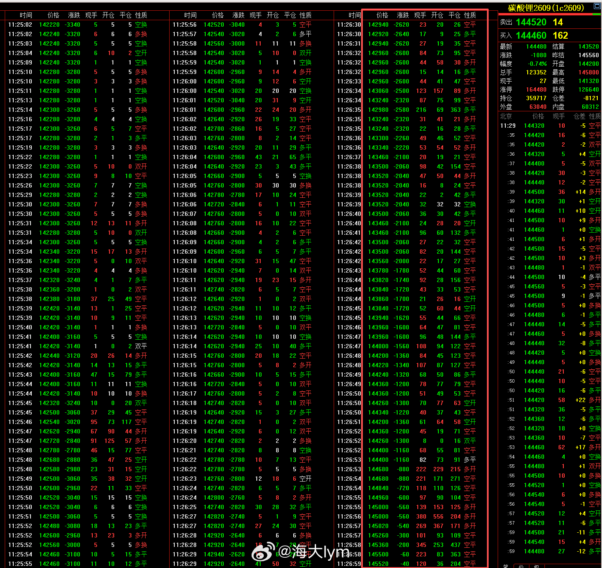Click the 价格 header of the leftmost tick column
Viewport: 602px width, 568px height.
point(53,15)
